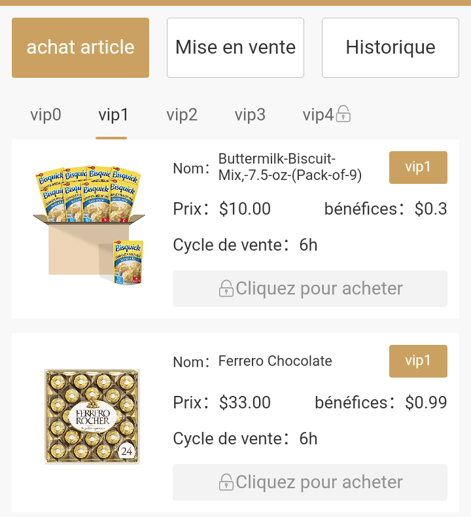Screen dimensions: 471x517
Task: Click lock icon in Ferrero buy button
Action: 226,482
